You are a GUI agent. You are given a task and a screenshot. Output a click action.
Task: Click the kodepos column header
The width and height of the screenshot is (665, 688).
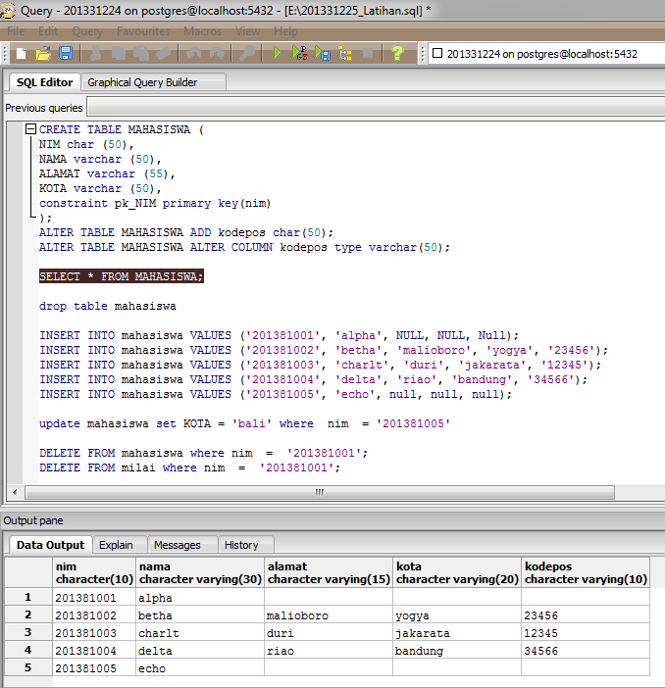(x=586, y=572)
